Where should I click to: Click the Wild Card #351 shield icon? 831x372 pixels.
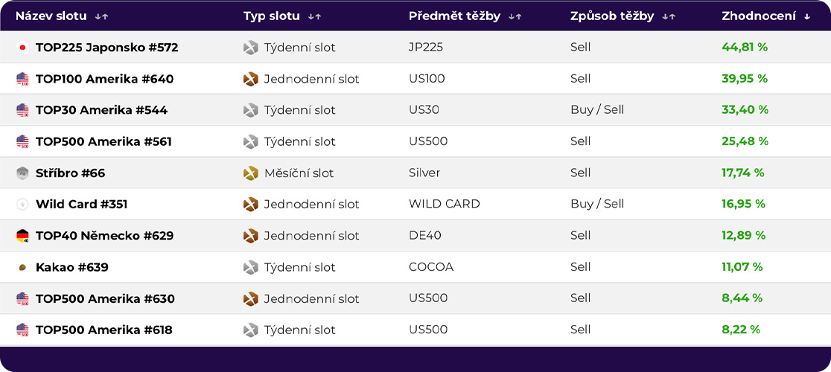click(22, 205)
